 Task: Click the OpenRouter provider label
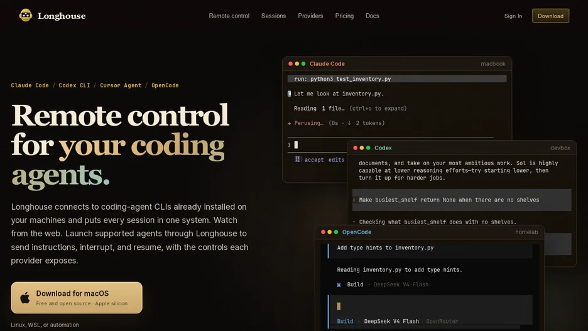click(442, 321)
